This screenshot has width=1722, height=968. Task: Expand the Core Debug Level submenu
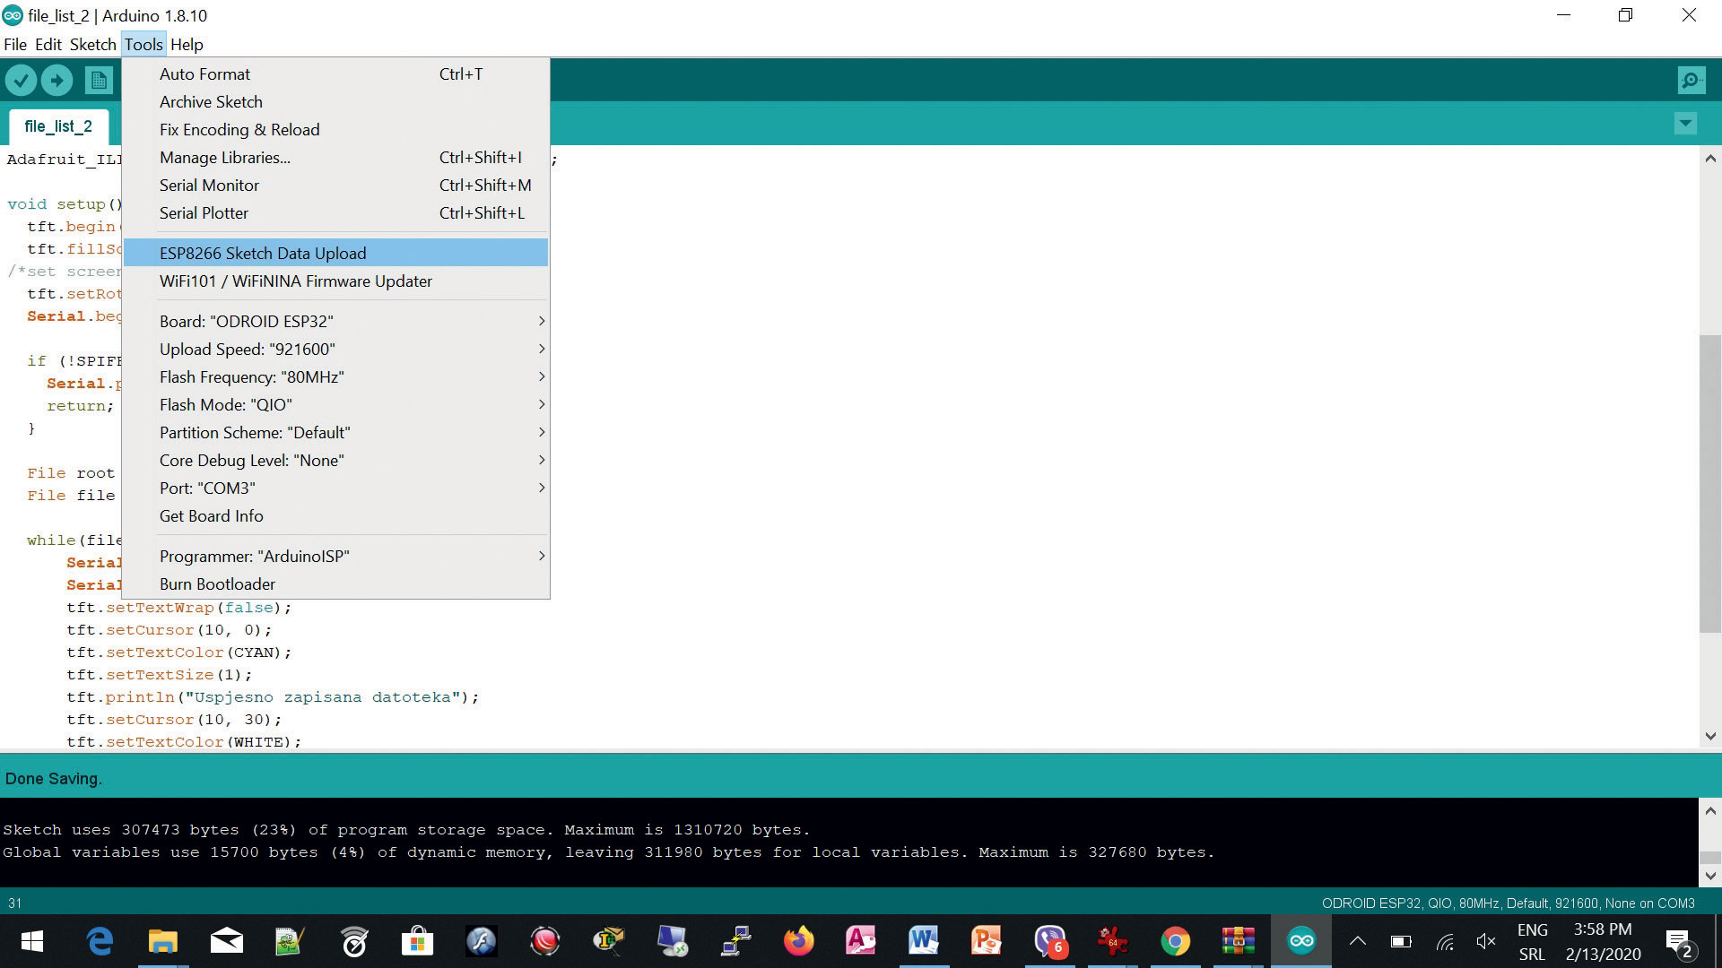click(x=335, y=461)
